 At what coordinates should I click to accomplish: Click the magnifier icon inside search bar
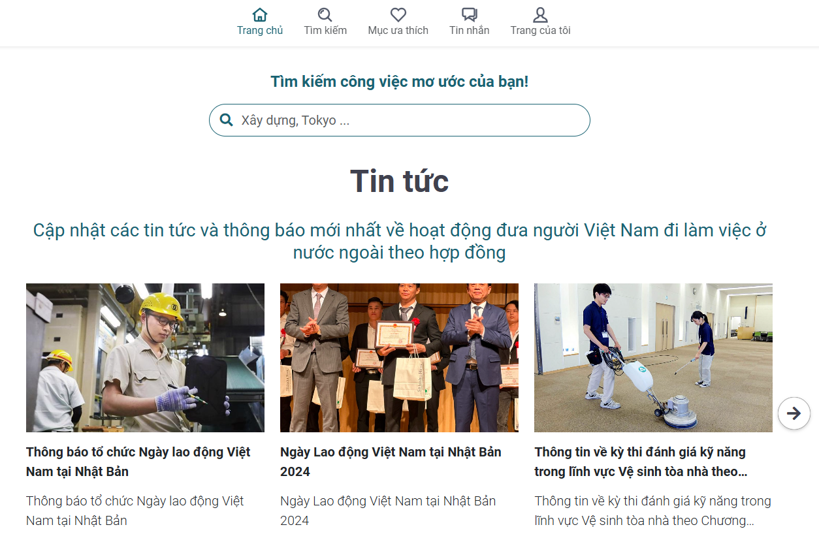click(227, 120)
